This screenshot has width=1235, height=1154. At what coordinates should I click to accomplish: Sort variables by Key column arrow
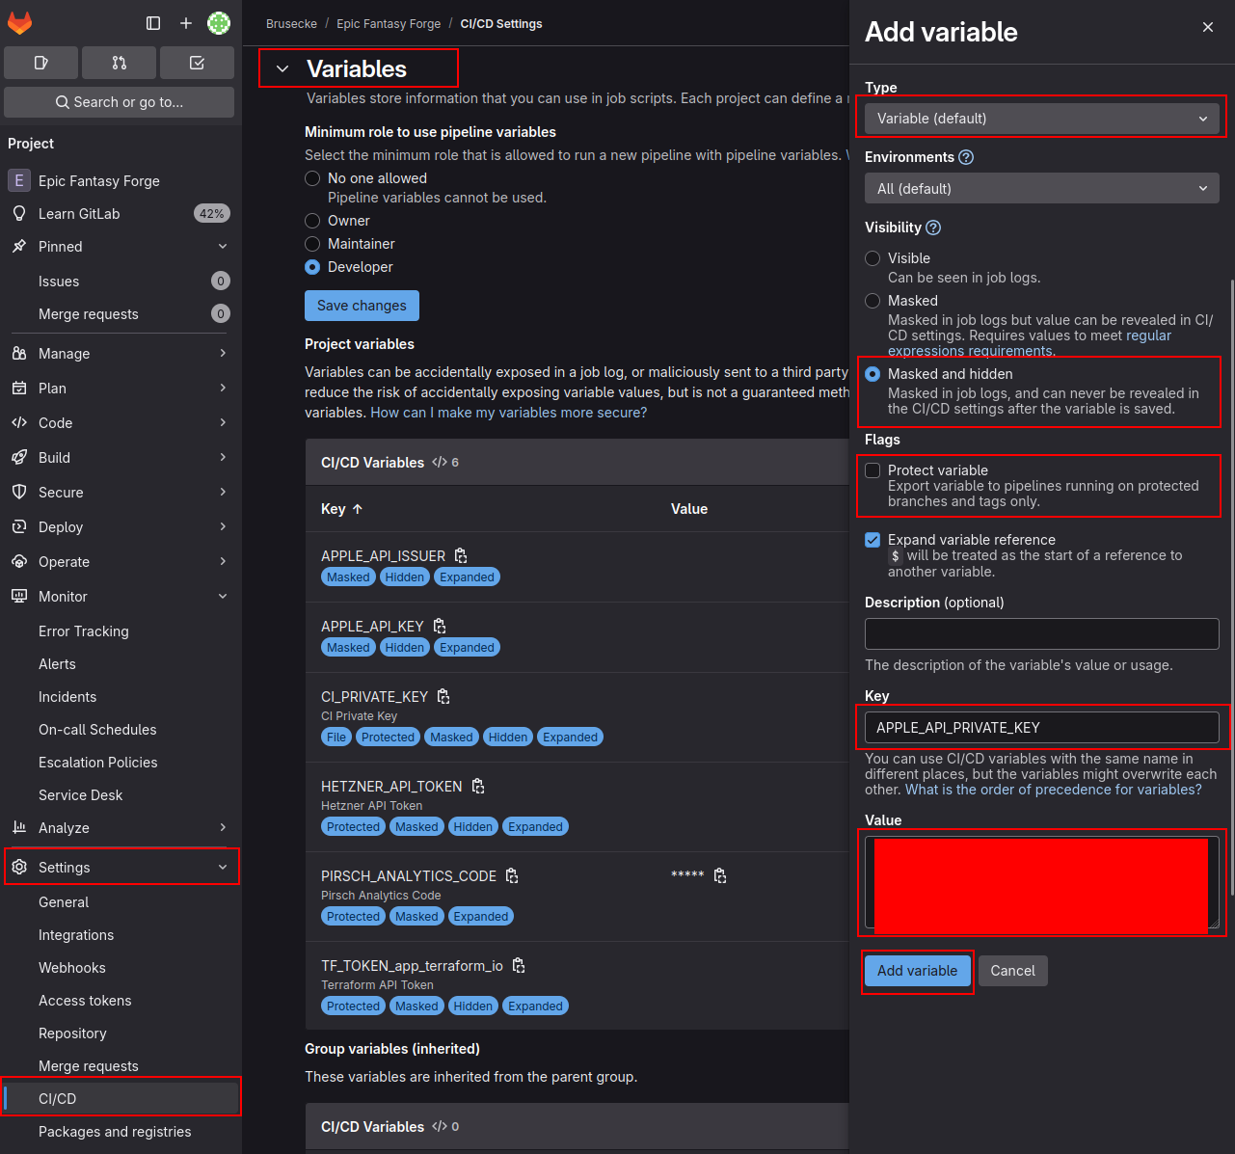[358, 509]
